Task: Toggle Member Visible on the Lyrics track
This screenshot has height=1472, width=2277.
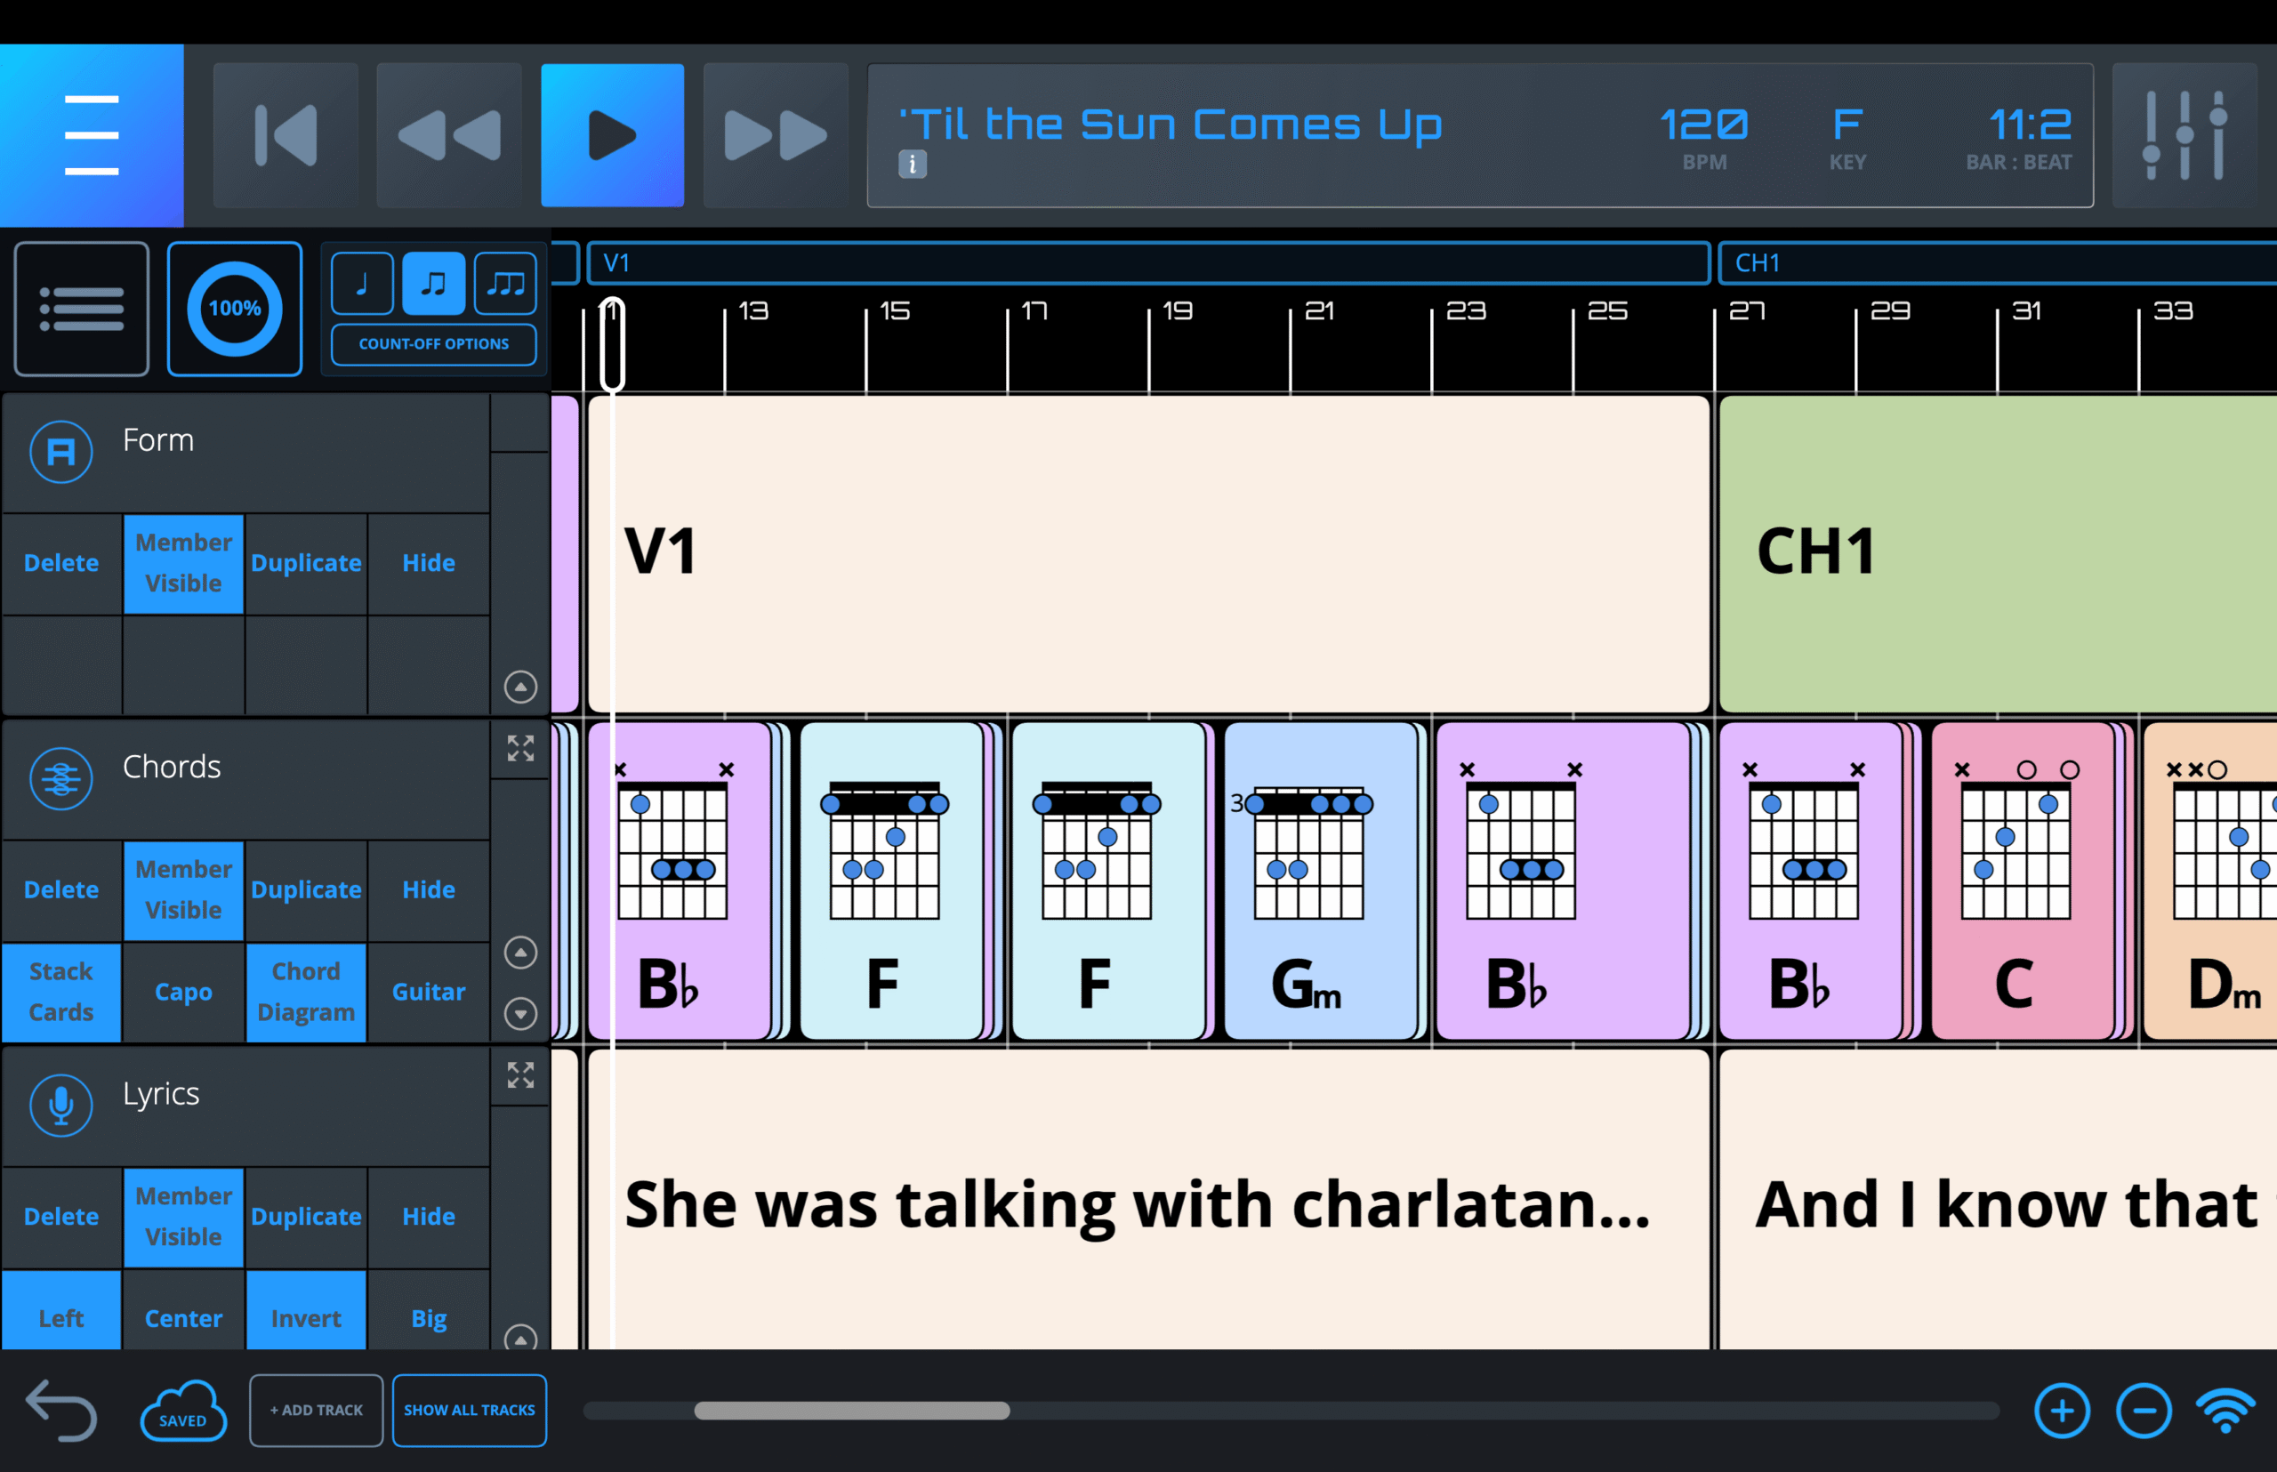Action: click(183, 1217)
